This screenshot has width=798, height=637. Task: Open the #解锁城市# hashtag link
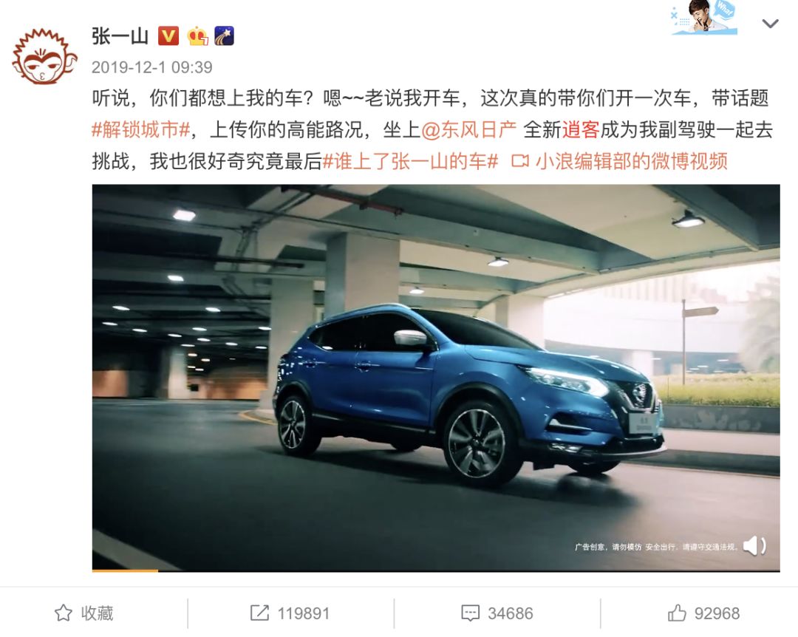pos(141,130)
